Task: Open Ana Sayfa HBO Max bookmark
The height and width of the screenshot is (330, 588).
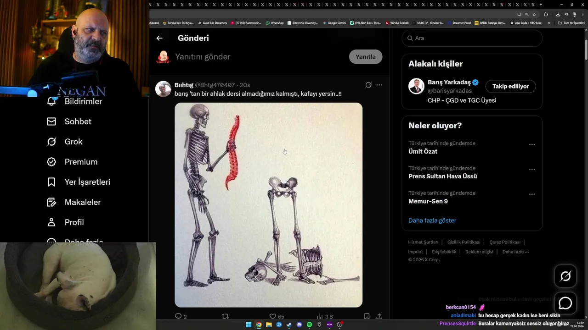Action: tap(526, 22)
